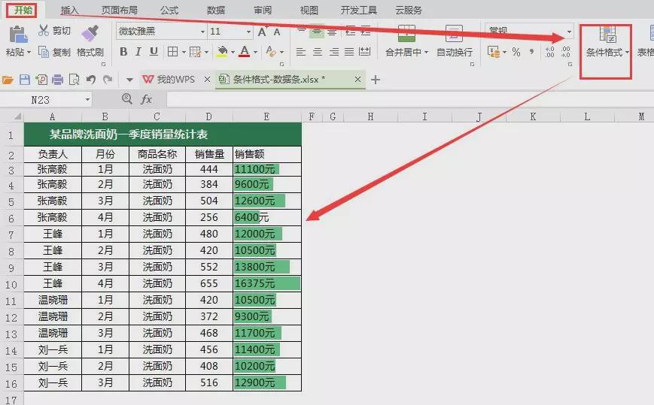
Task: Expand the font color dropdown arrow
Action: (x=255, y=53)
